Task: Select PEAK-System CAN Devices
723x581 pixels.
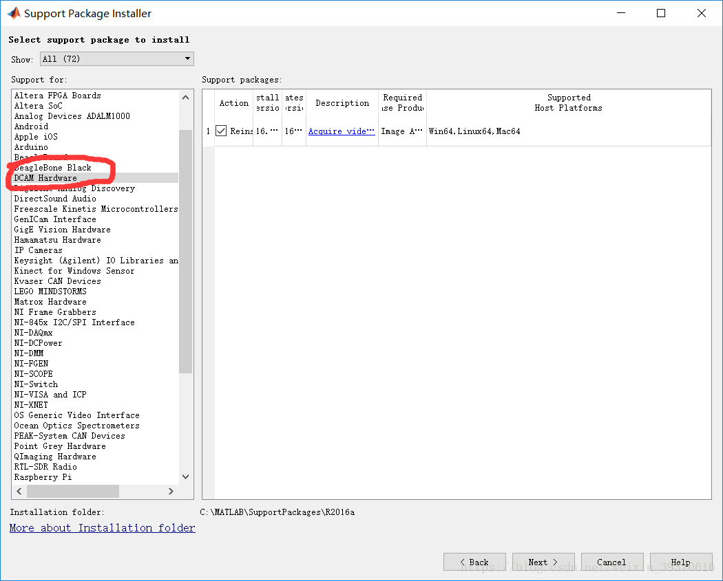Action: (96, 435)
